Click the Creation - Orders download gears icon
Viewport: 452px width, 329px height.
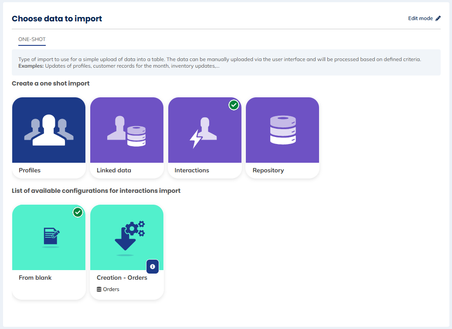[x=129, y=236]
